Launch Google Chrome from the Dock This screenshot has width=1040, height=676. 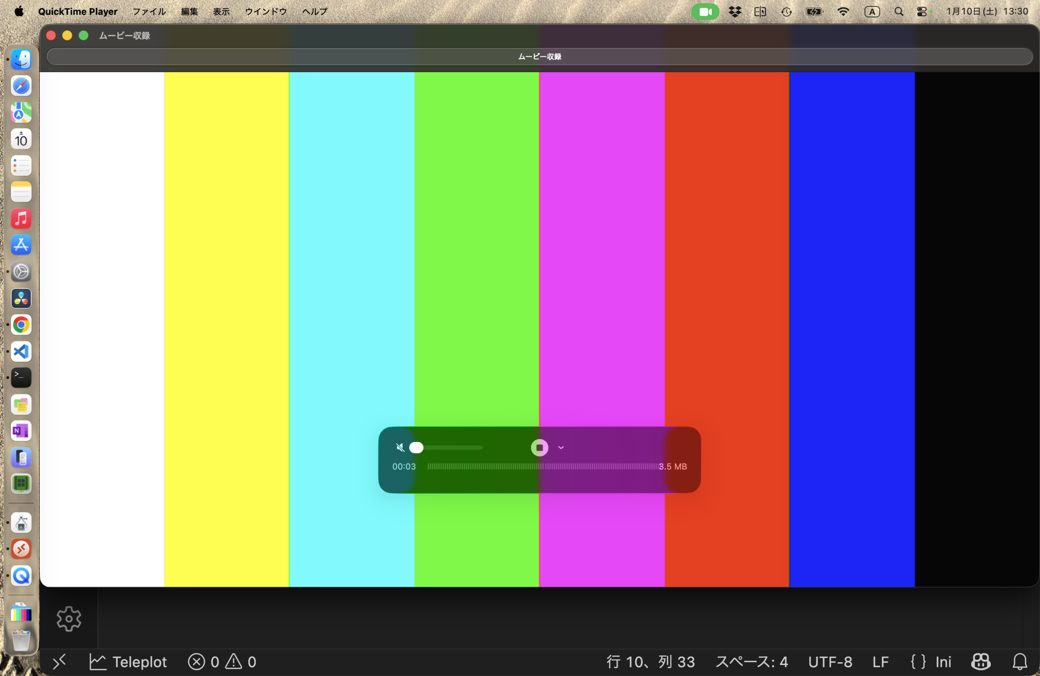(x=21, y=325)
